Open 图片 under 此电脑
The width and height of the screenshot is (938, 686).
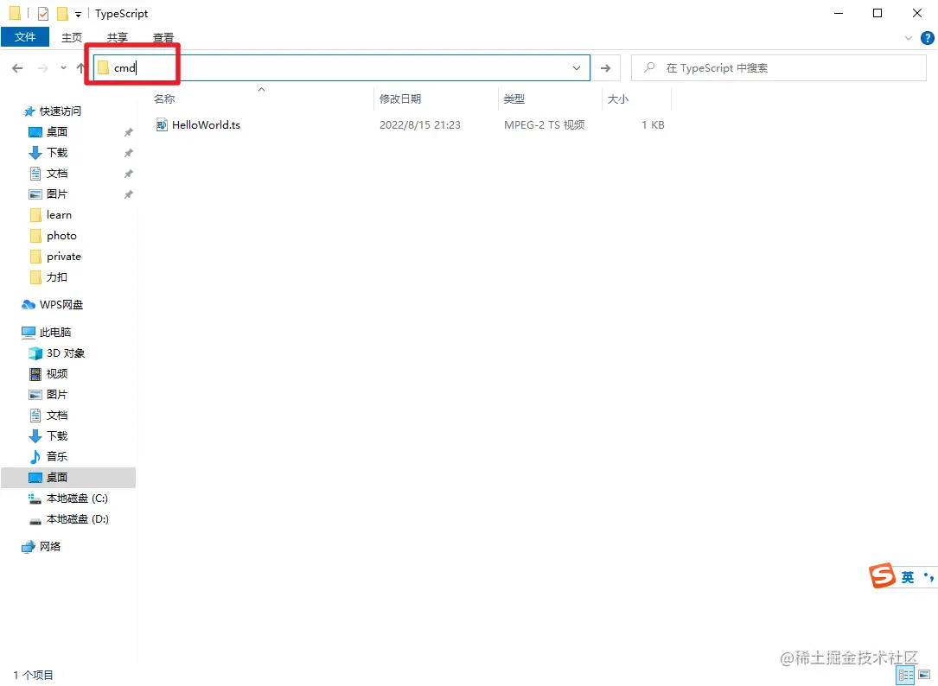(x=57, y=395)
